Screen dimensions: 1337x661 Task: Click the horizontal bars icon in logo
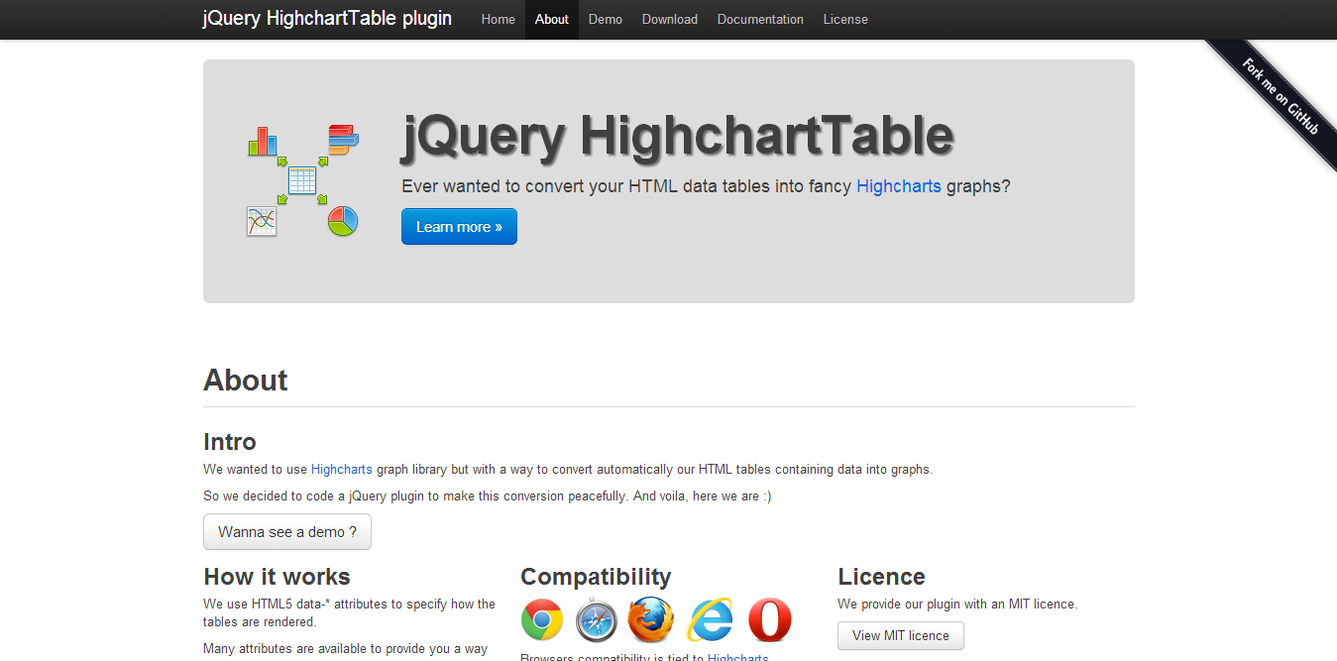coord(343,140)
